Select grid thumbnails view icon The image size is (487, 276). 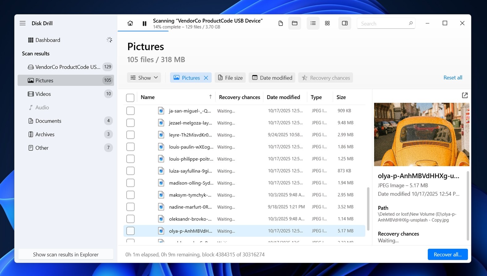(327, 23)
